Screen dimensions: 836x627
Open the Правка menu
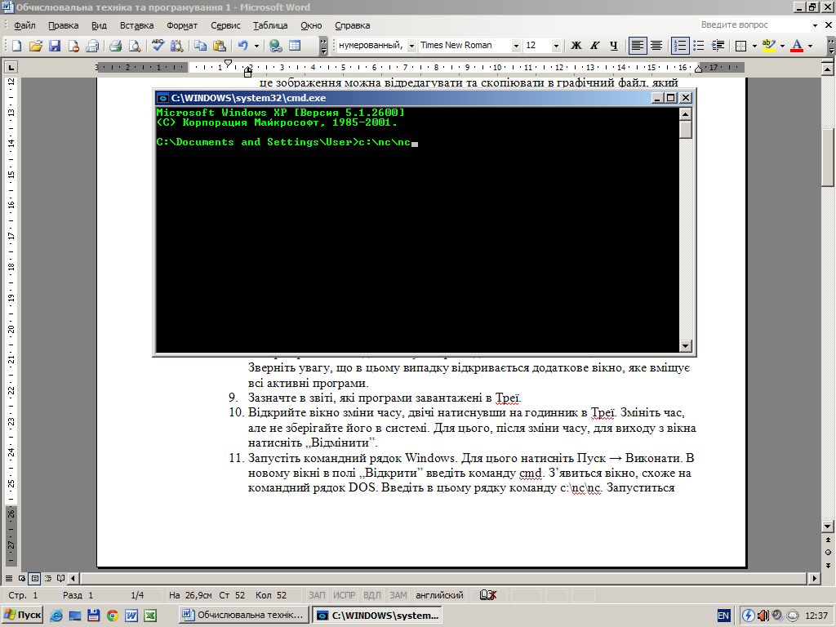[x=63, y=25]
